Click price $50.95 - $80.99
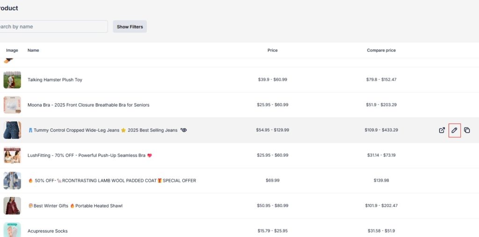 coord(273,206)
